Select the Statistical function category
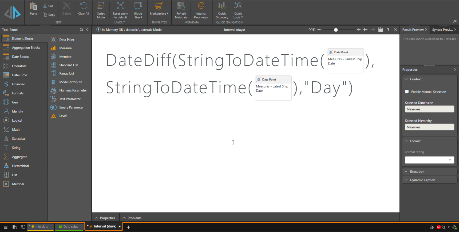459x232 pixels. point(19,139)
